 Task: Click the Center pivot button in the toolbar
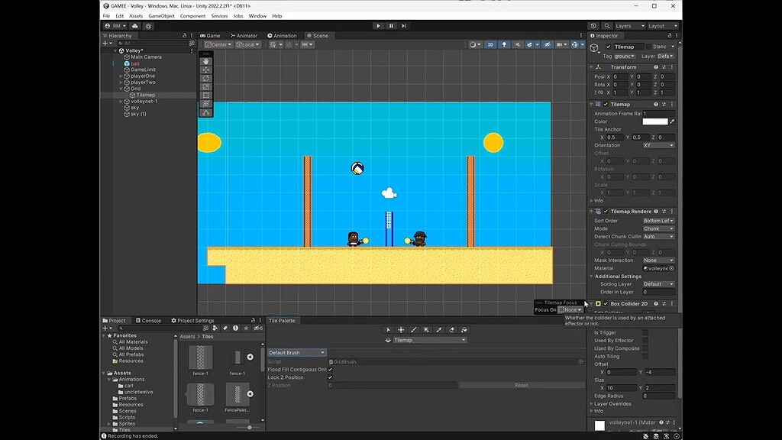coord(218,44)
